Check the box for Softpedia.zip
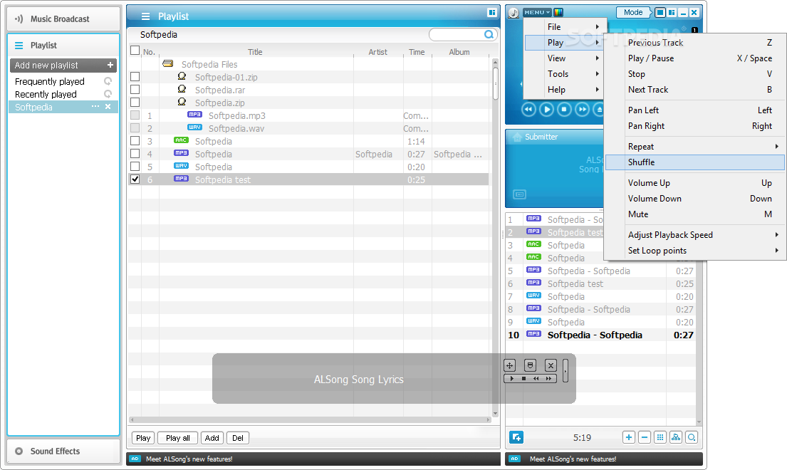Viewport: 787px width, 470px height. tap(135, 103)
